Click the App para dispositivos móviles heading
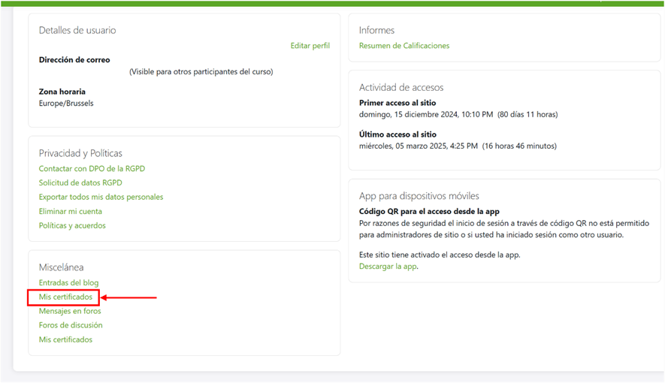This screenshot has height=383, width=665. coord(419,196)
